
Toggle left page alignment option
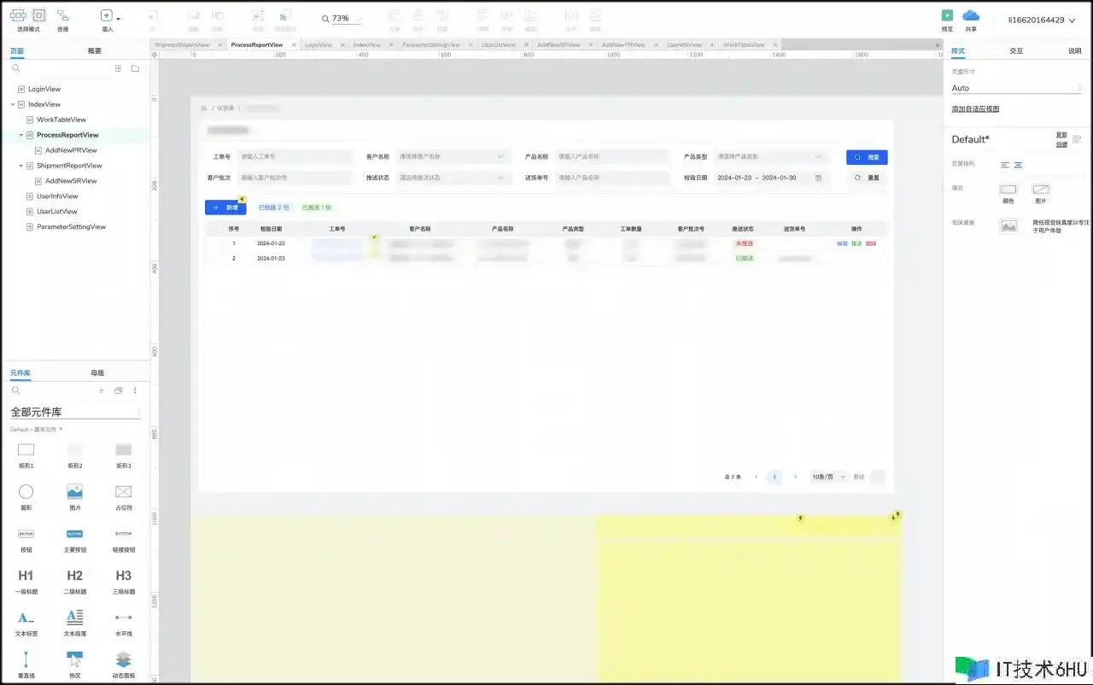click(1005, 165)
